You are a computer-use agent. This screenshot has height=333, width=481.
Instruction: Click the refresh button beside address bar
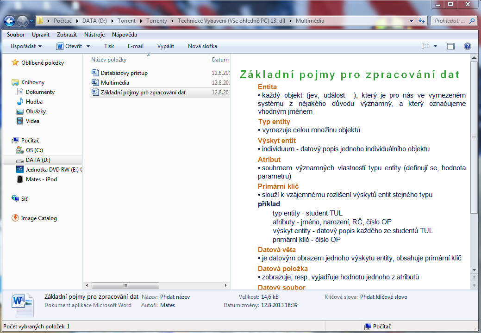(422, 21)
